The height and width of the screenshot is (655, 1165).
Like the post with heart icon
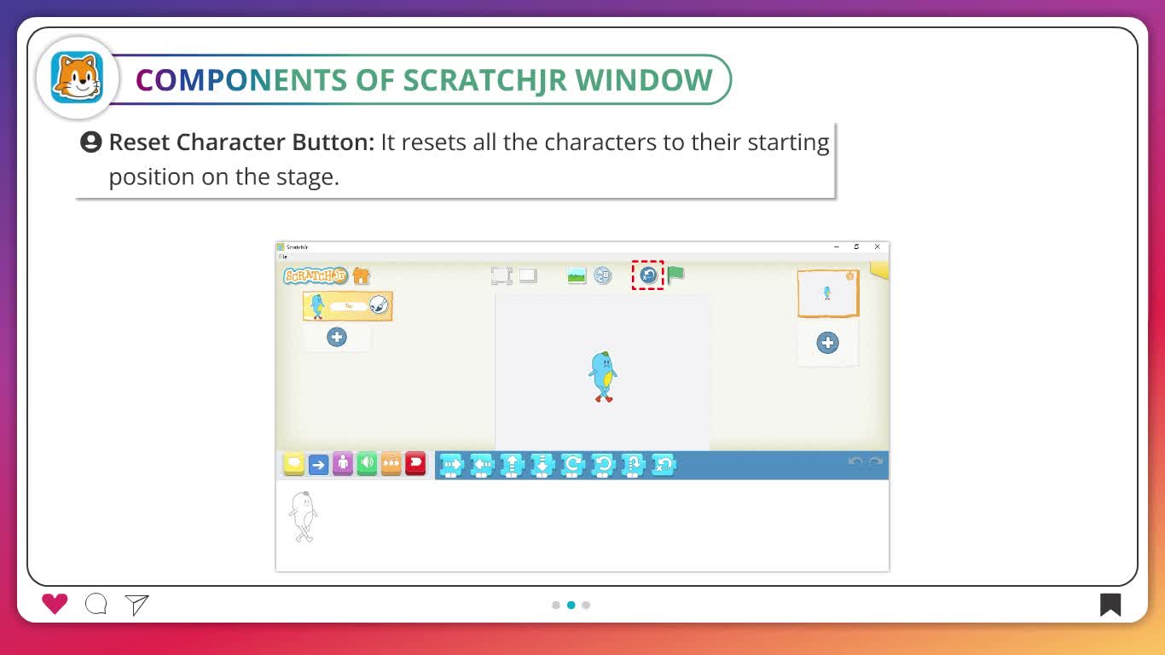click(55, 604)
